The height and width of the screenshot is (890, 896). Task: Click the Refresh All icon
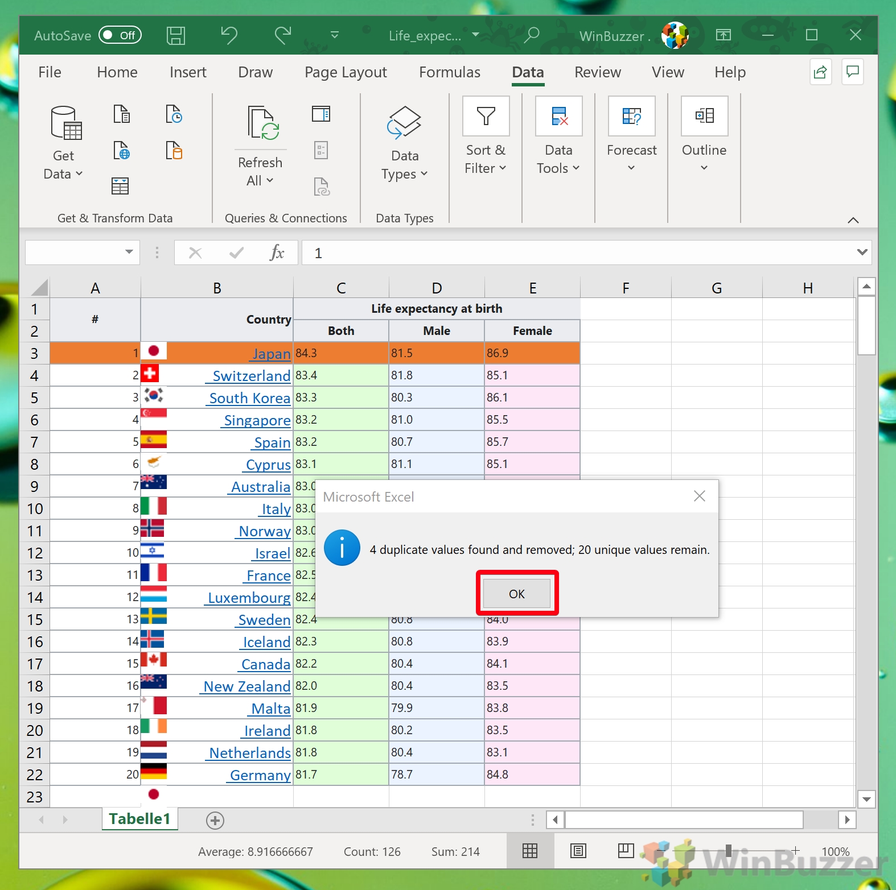(x=261, y=123)
